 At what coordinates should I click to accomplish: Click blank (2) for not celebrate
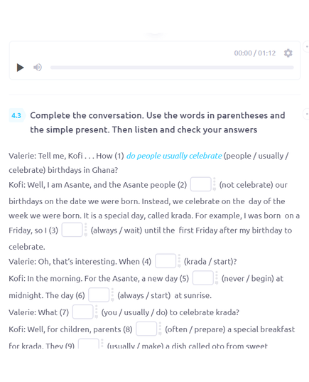(201, 184)
